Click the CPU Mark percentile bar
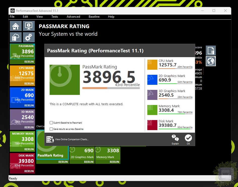 176,68
